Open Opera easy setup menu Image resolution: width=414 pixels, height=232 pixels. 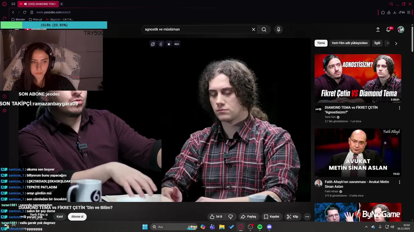(409, 12)
